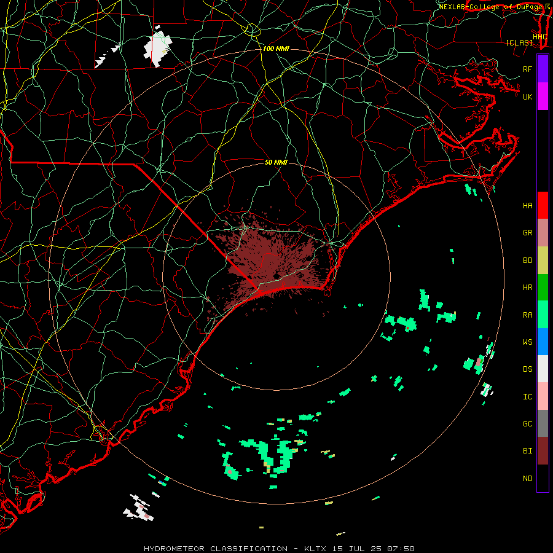This screenshot has width=553, height=553.
Task: Click the IC pink legend swatch
Action: [x=543, y=396]
